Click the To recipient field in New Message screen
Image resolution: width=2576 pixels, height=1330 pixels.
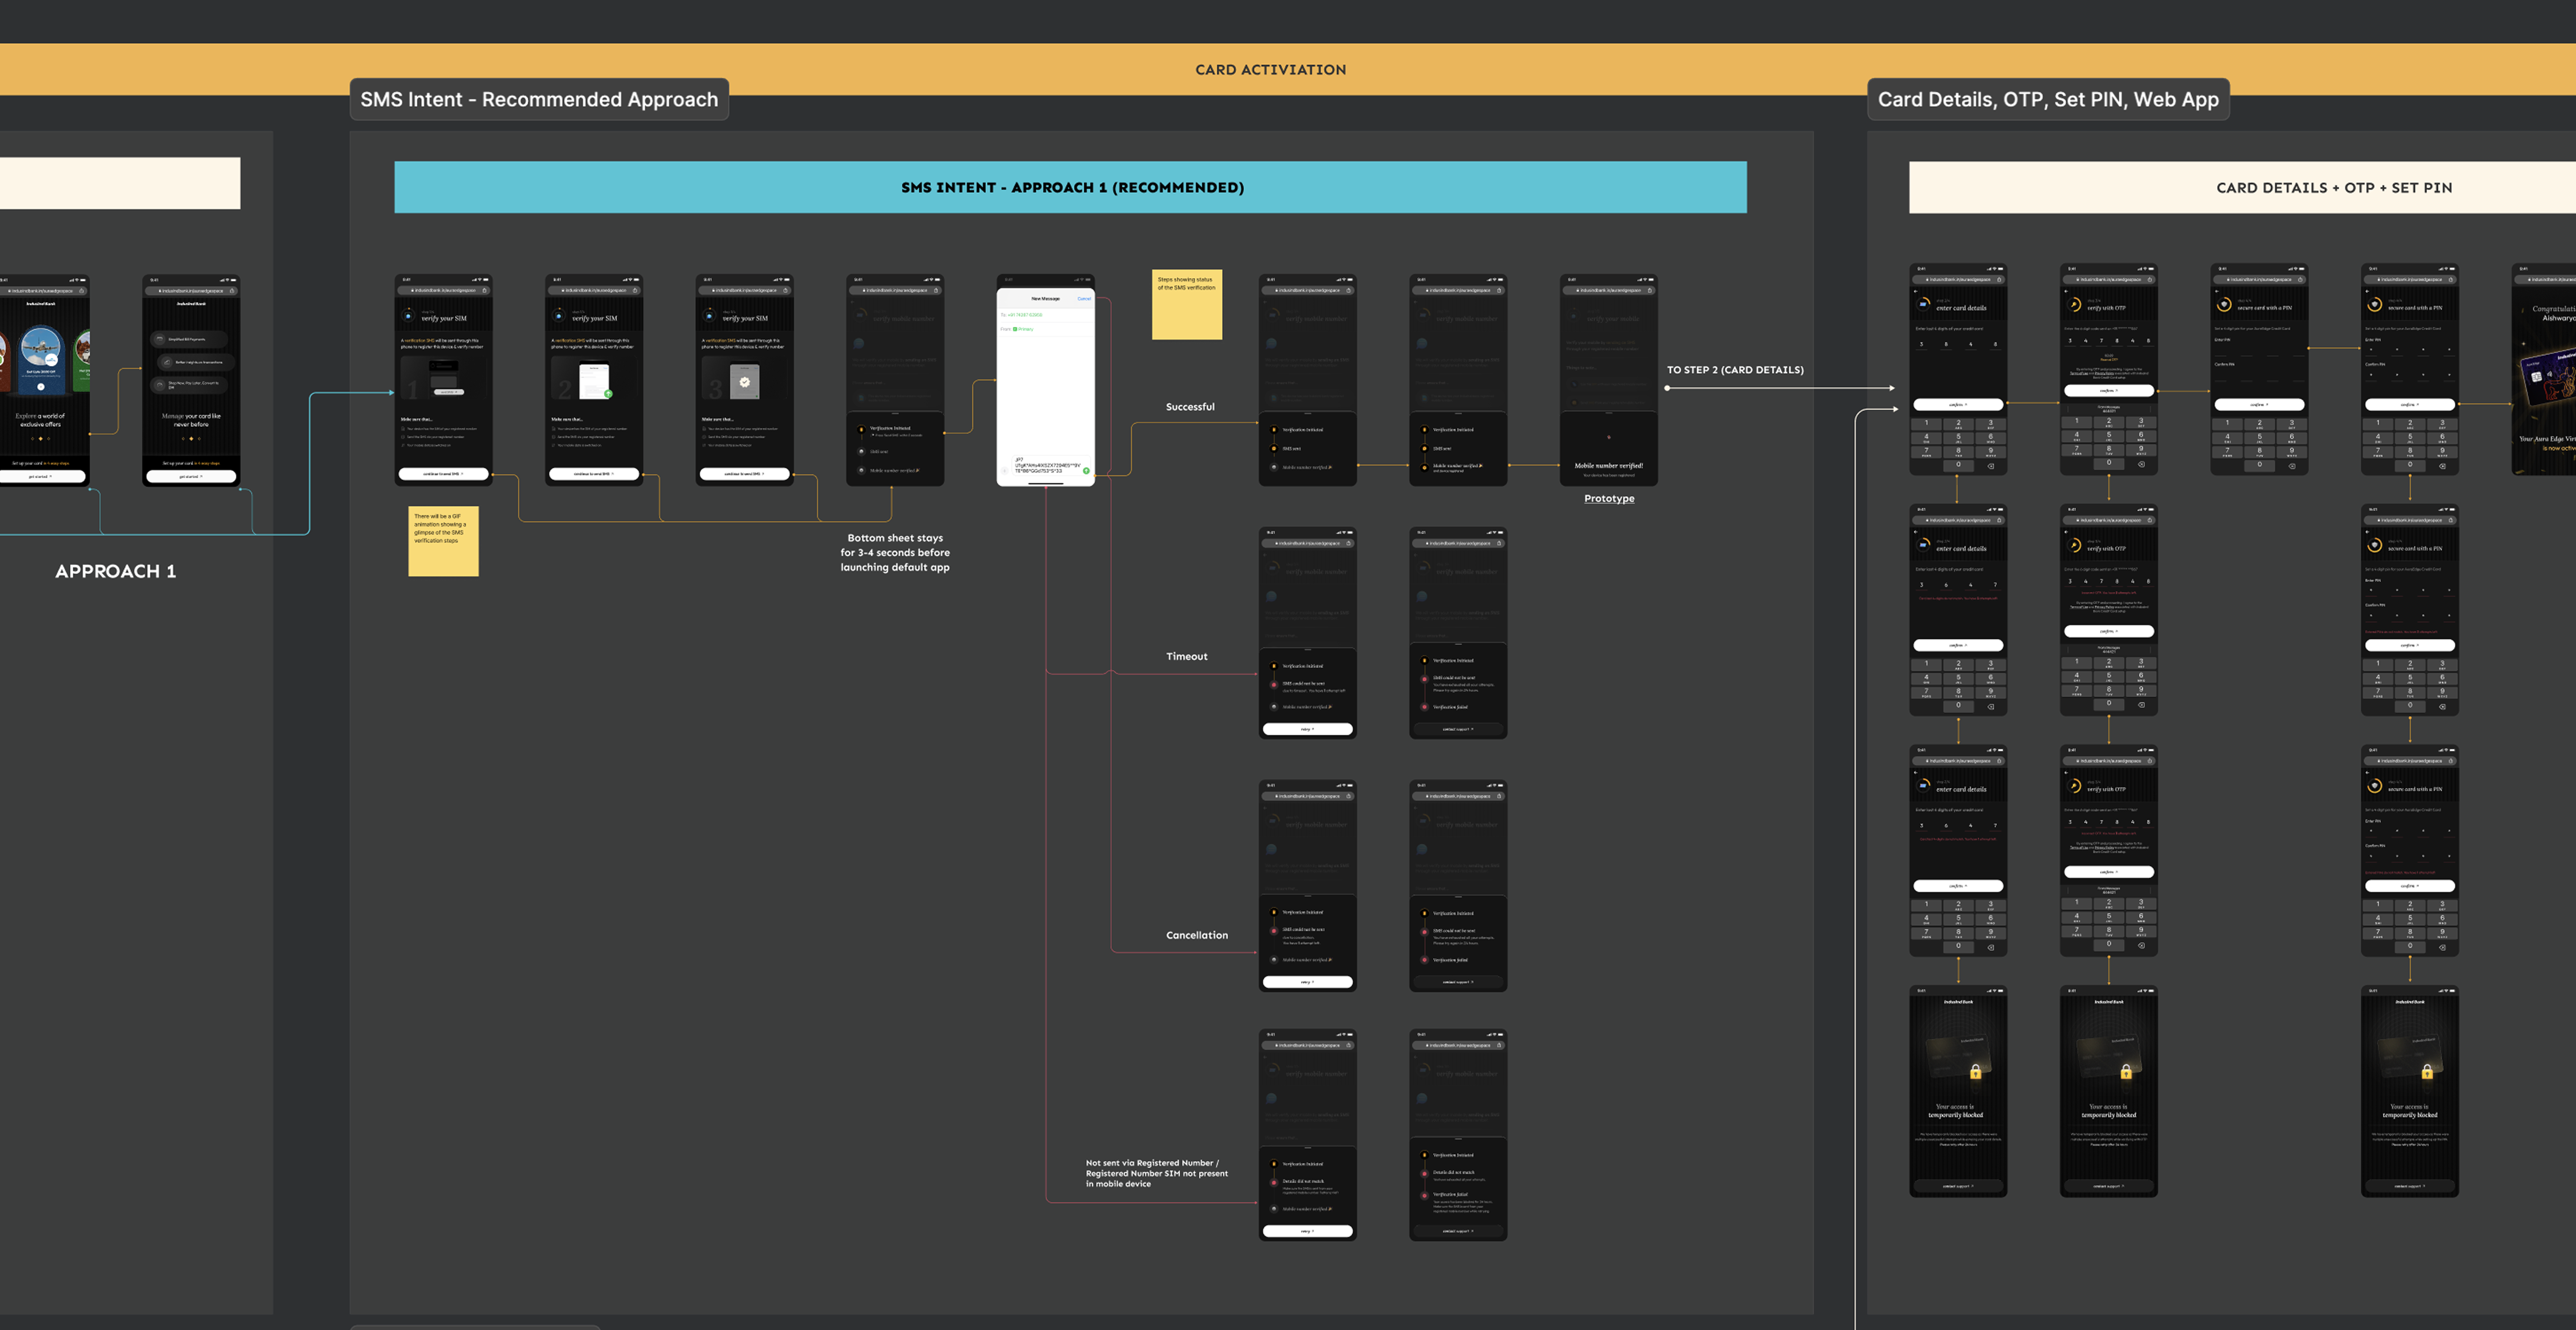[x=1046, y=315]
